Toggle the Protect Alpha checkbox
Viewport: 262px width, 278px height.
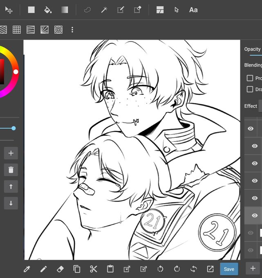pyautogui.click(x=250, y=78)
